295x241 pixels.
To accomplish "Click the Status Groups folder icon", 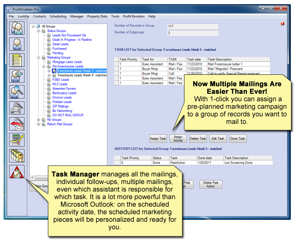I will tap(43, 31).
